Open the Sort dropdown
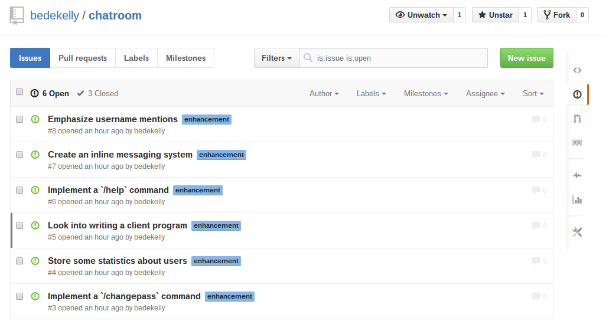Viewport: 606px width, 324px height. coord(533,93)
